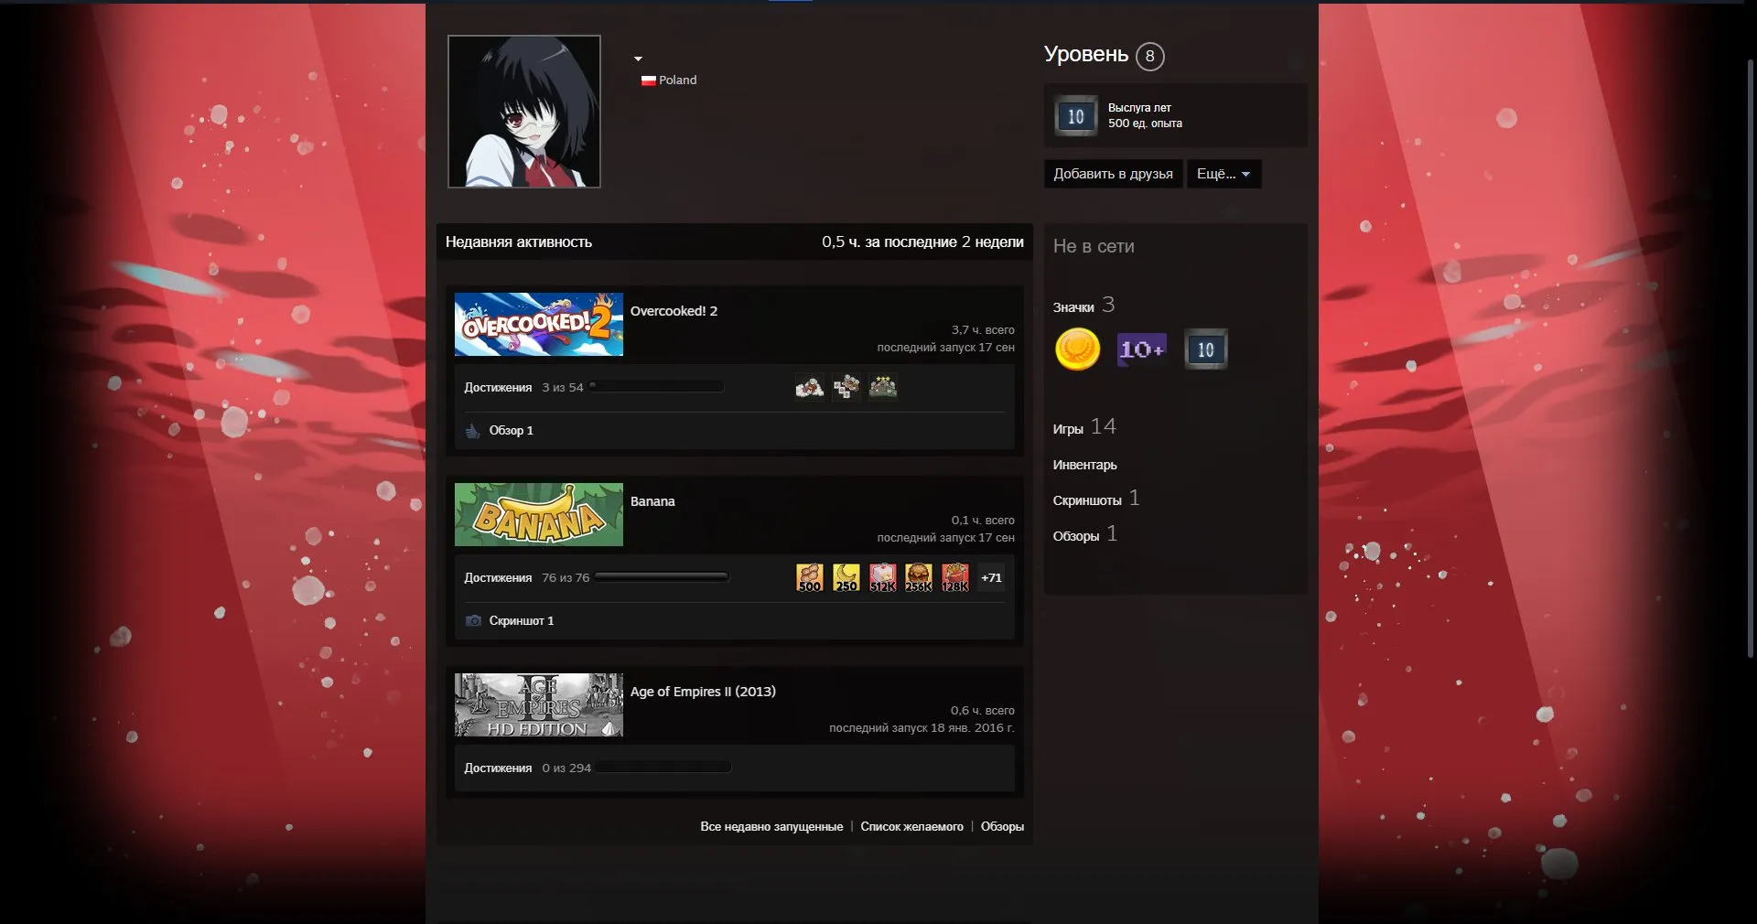Open Overcooked! 2 game banner
Screen dimensions: 1757x924
click(x=539, y=324)
